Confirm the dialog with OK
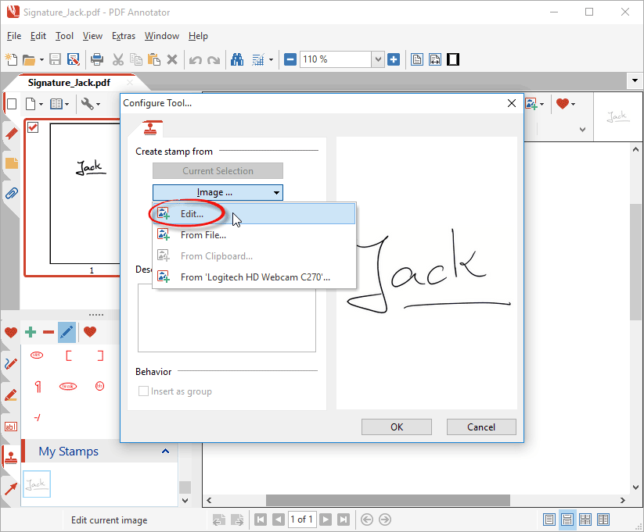644x532 pixels. (396, 427)
